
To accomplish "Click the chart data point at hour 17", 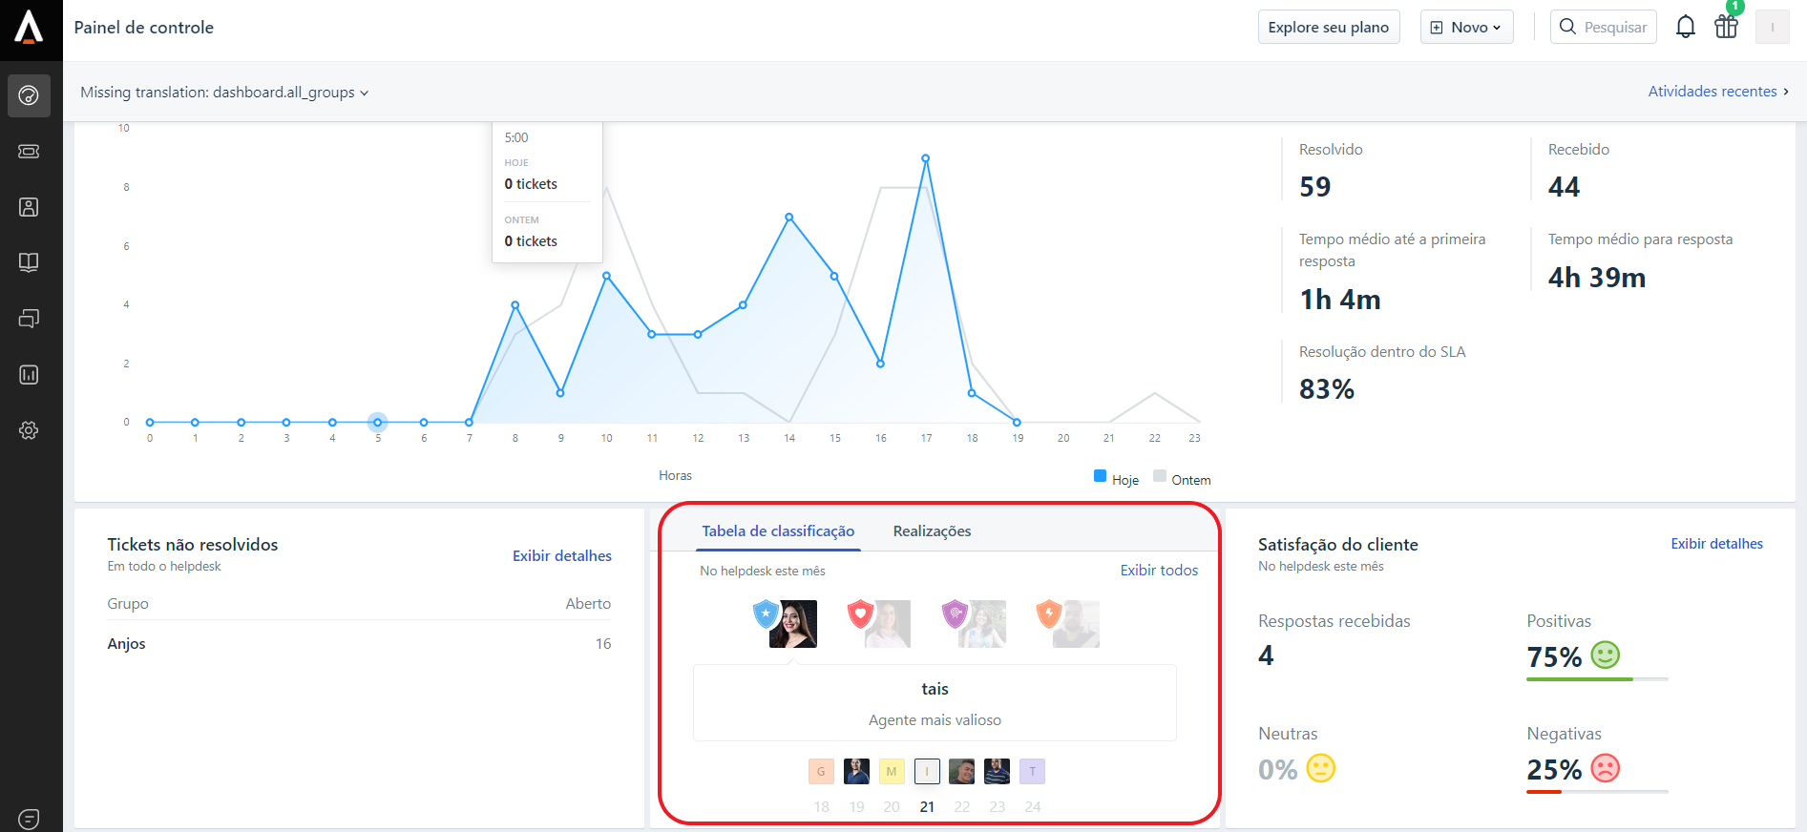I will 925,158.
